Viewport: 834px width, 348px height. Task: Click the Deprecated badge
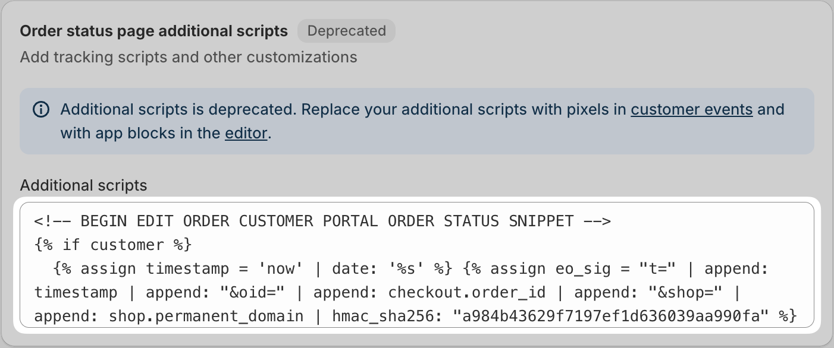point(346,31)
